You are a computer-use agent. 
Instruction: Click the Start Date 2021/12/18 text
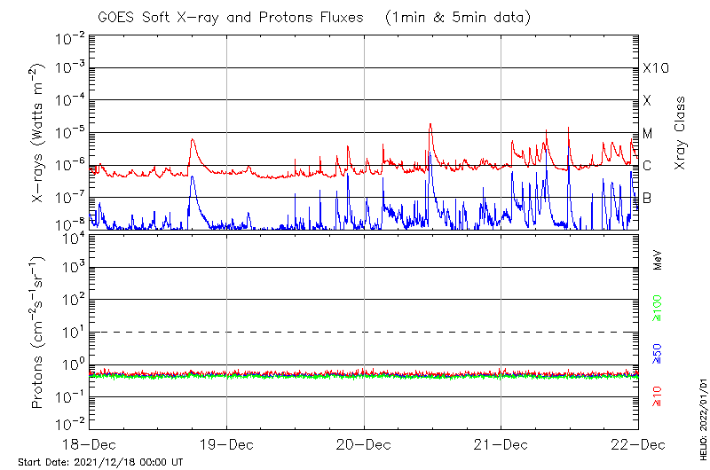click(100, 462)
